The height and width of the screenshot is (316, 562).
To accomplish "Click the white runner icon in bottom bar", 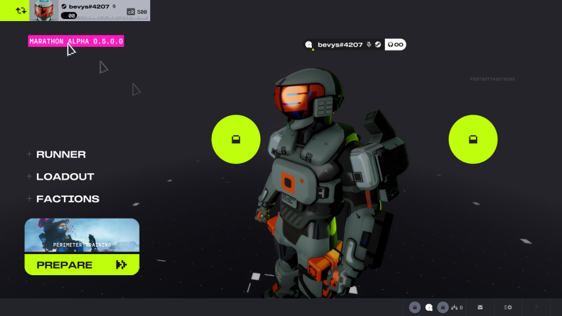I will (428, 307).
